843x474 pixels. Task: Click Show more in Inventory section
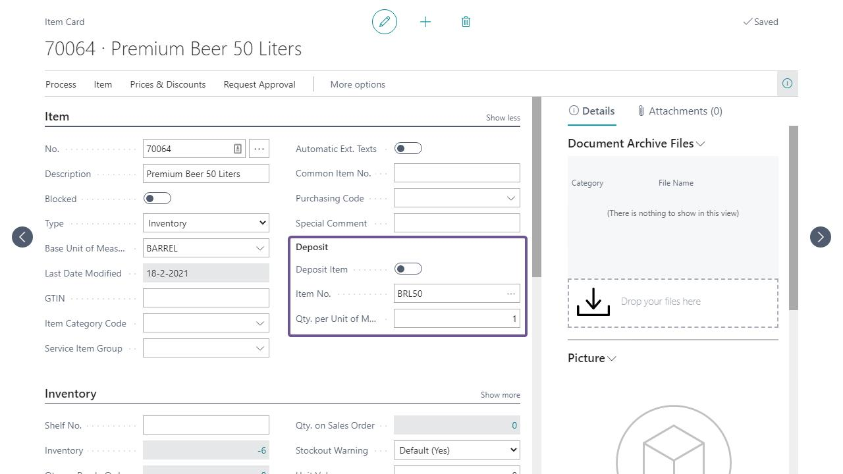click(x=500, y=395)
